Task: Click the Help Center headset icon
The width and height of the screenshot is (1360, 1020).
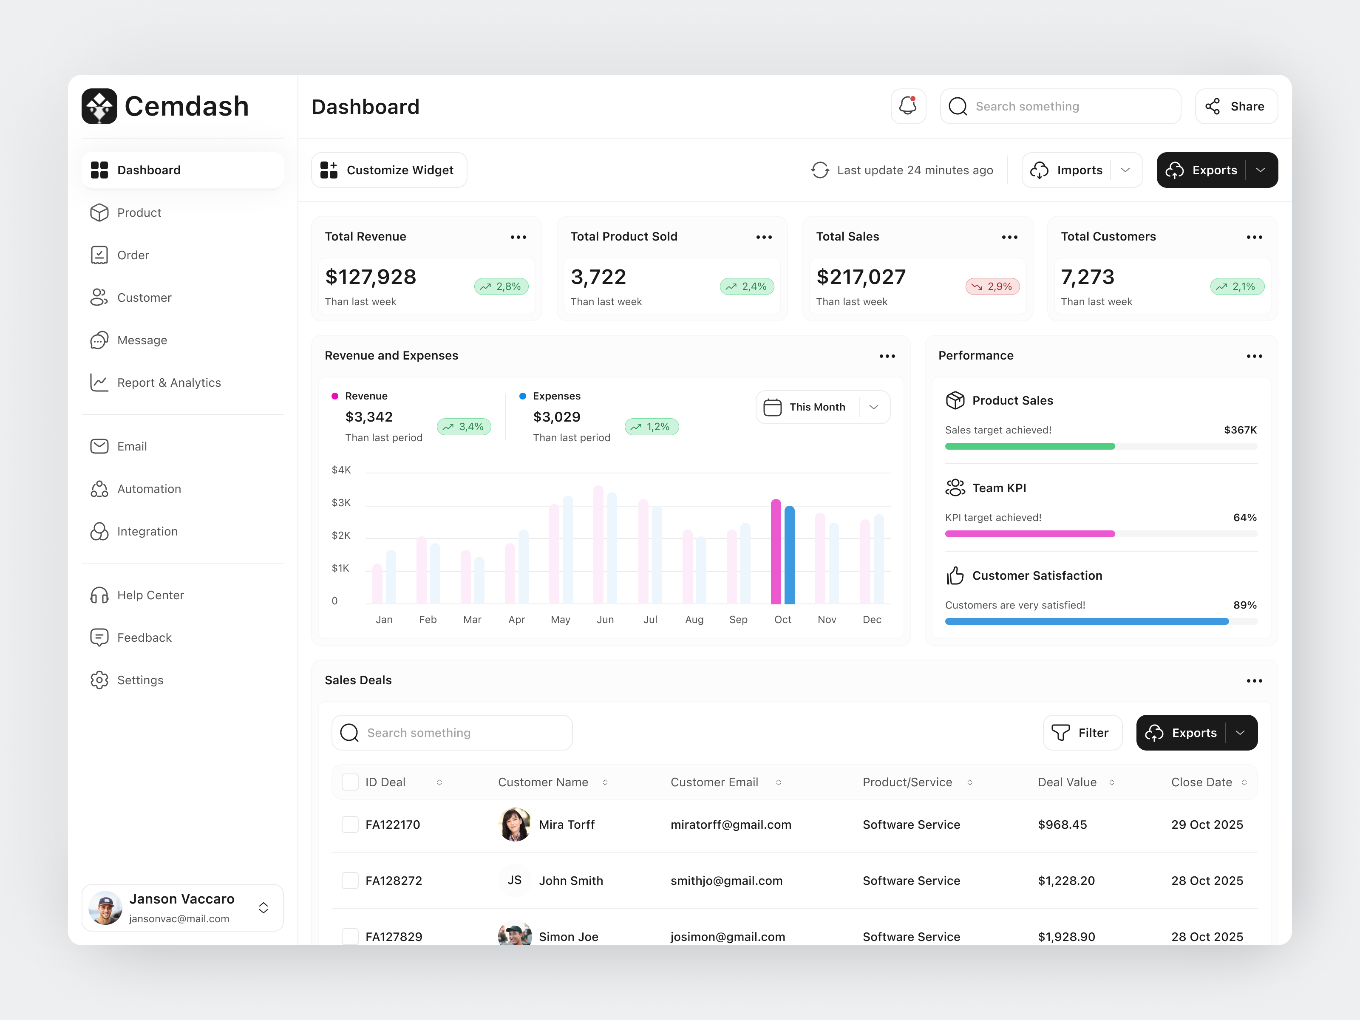Action: coord(100,595)
